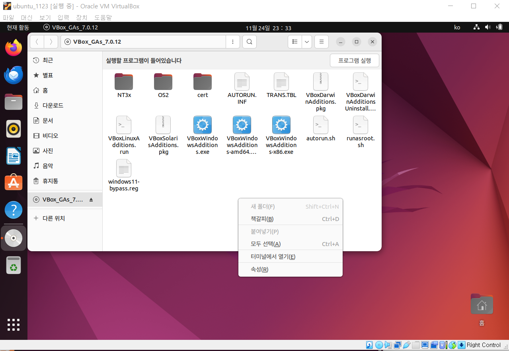Open Firefox from the Ubuntu dock

[14, 48]
